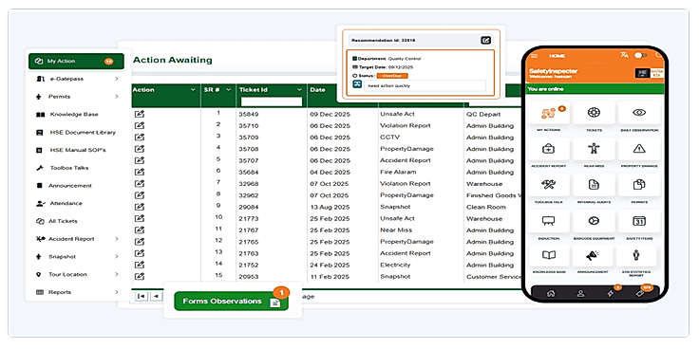The width and height of the screenshot is (699, 349).
Task: Open edit icon for ticket 29084
Action: tap(140, 207)
